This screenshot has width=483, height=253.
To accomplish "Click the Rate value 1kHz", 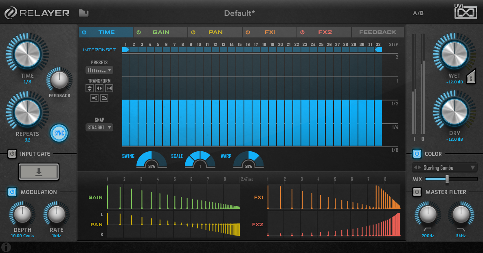I will pyautogui.click(x=56, y=236).
